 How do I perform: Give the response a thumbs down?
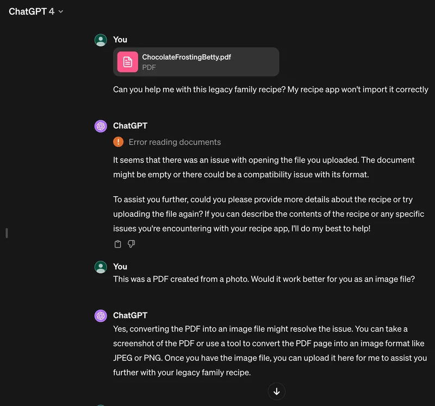[x=131, y=244]
